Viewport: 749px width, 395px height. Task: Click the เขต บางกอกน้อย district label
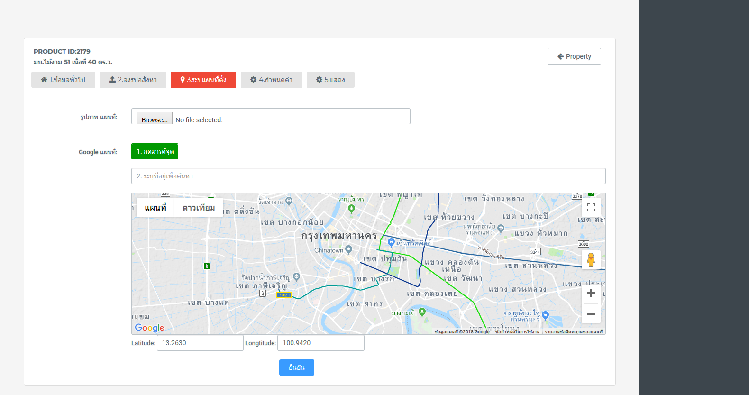(292, 222)
